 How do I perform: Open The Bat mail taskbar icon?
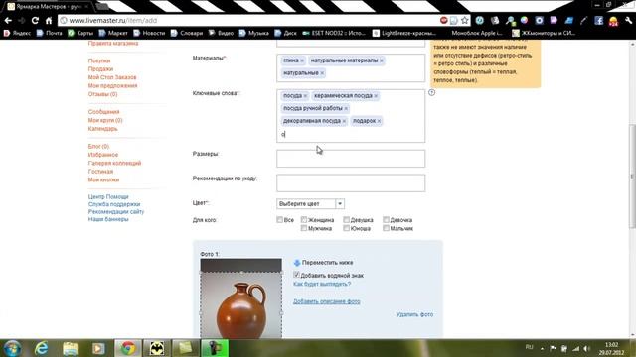click(x=157, y=348)
